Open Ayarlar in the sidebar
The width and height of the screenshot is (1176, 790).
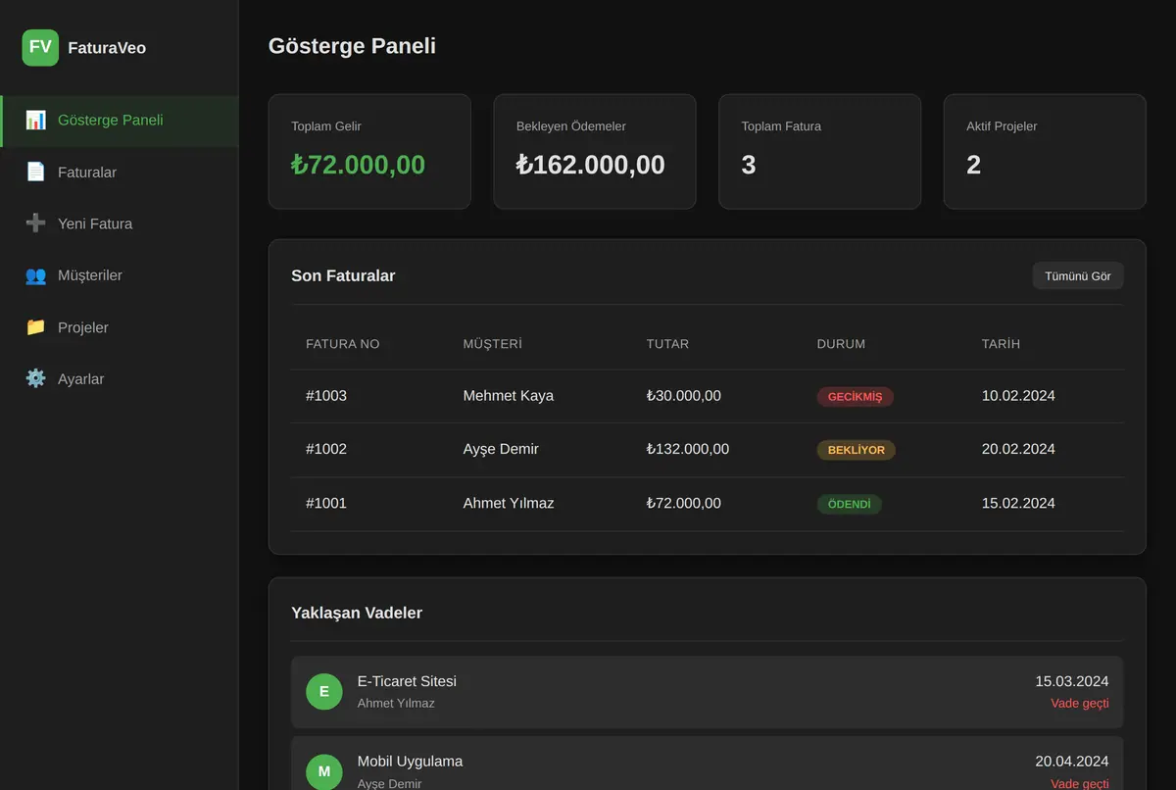(x=120, y=379)
